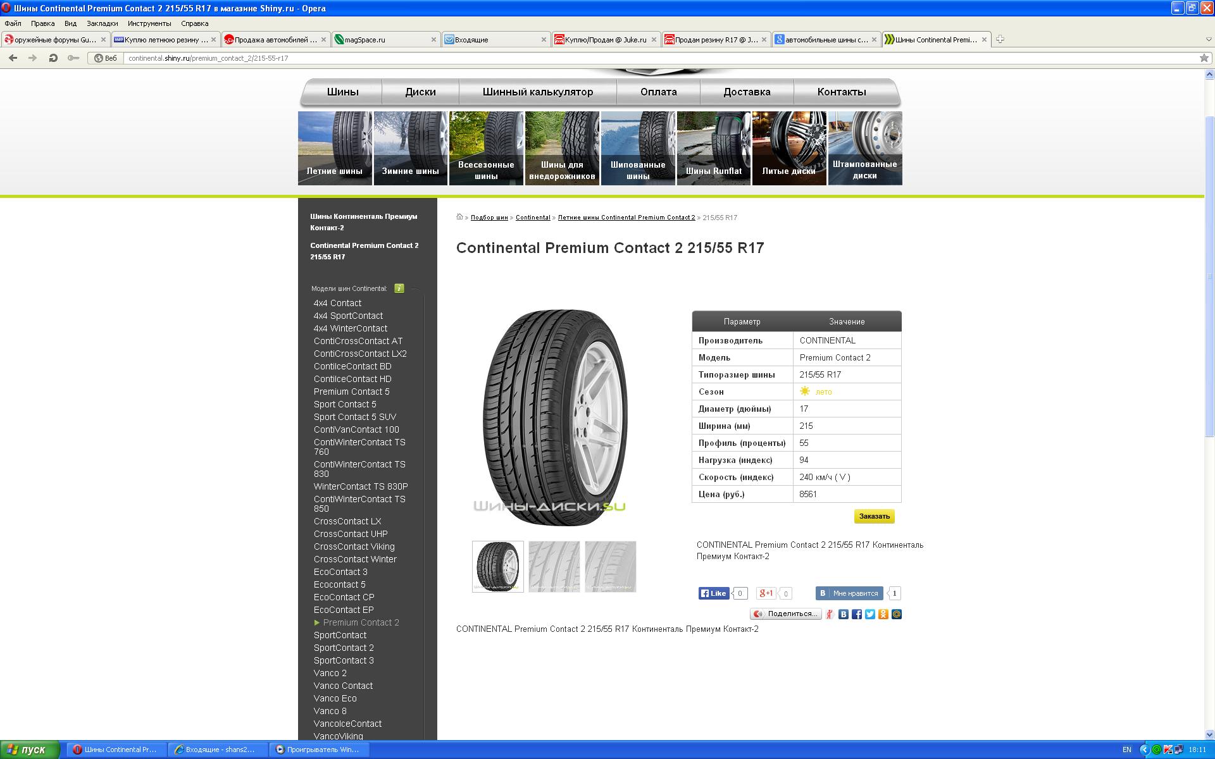The height and width of the screenshot is (759, 1215).
Task: Click the vertical page scrollbar thumb
Action: coord(1209,276)
